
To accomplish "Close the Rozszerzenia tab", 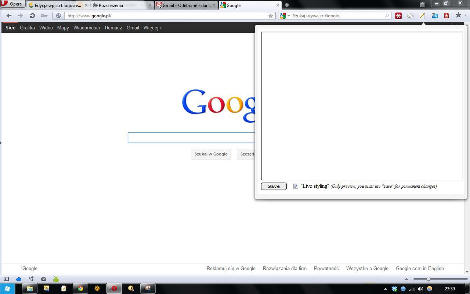I will tap(150, 6).
